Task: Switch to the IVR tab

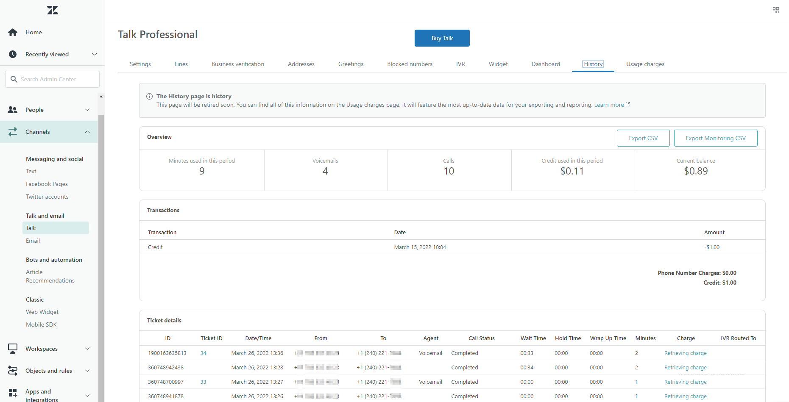Action: point(460,64)
